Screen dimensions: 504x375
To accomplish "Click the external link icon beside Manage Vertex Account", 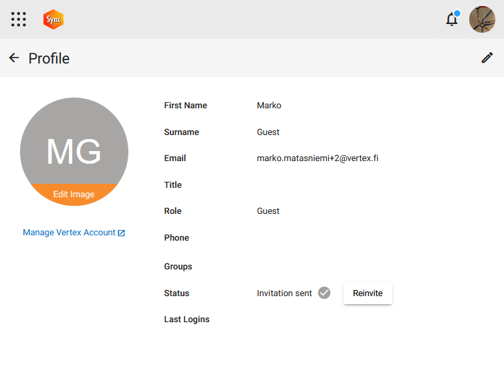I will [122, 233].
